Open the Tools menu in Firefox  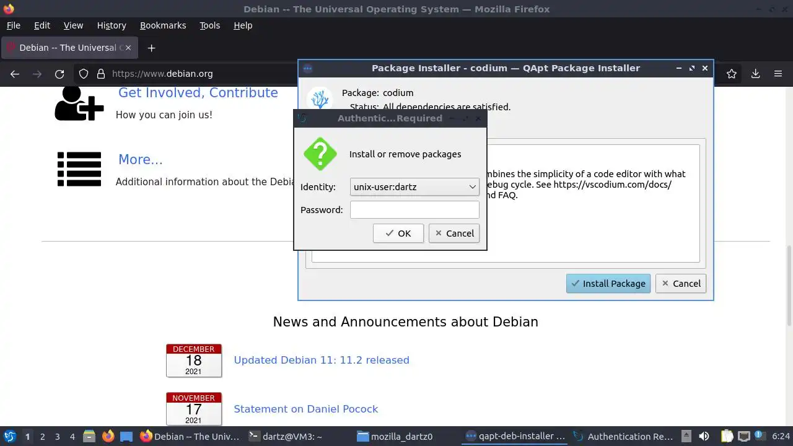click(210, 25)
